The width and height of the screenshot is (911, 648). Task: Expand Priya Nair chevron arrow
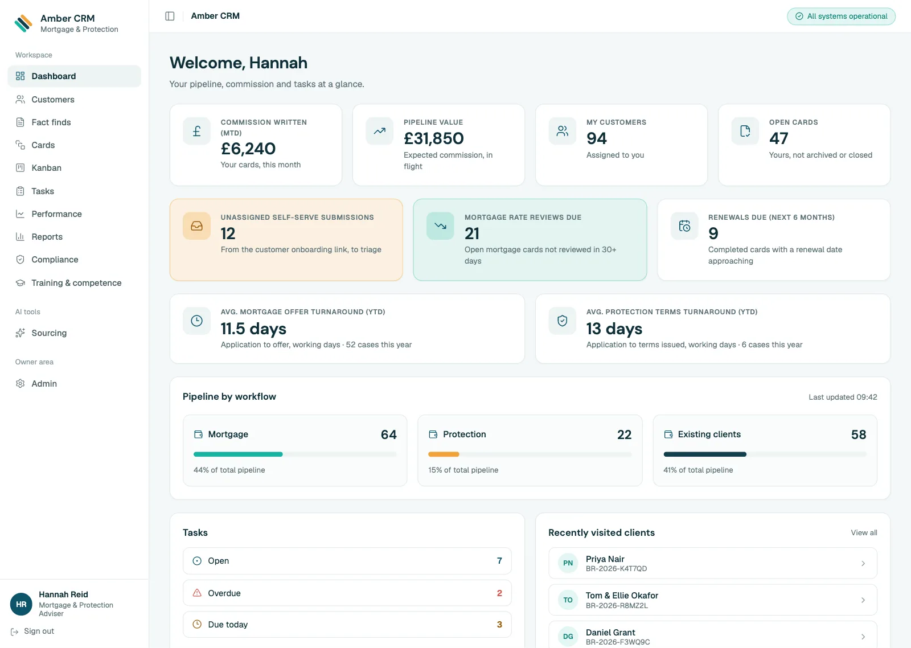click(863, 563)
